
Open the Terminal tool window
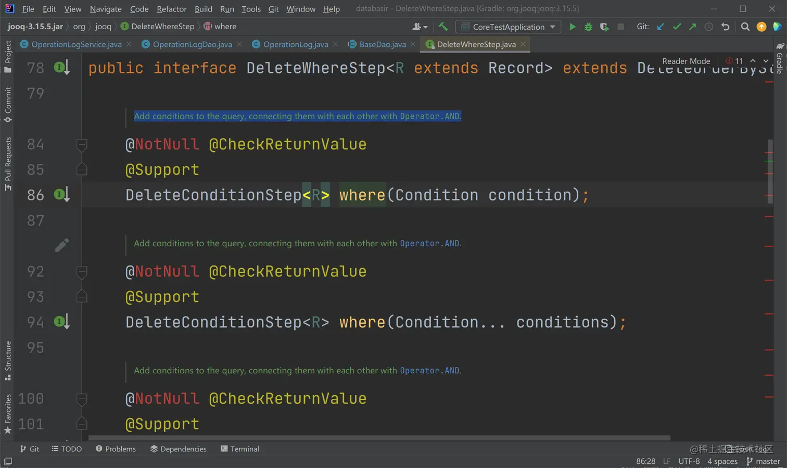pyautogui.click(x=240, y=449)
